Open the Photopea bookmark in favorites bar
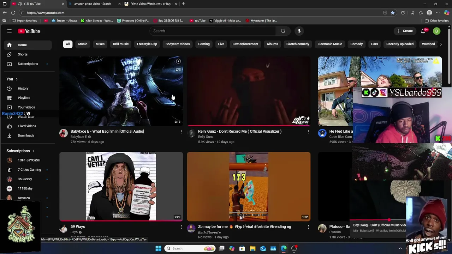 point(133,20)
